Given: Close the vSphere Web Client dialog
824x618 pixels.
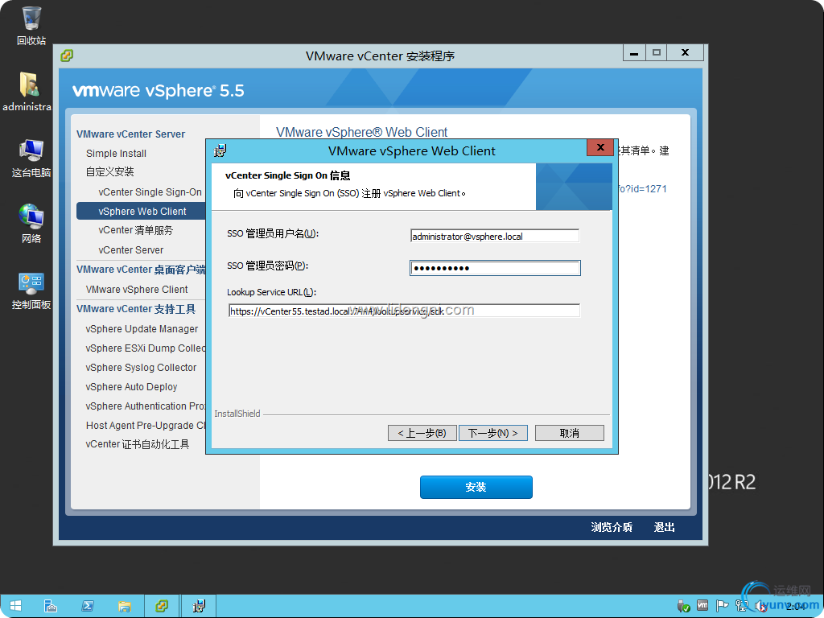Looking at the screenshot, I should point(600,147).
